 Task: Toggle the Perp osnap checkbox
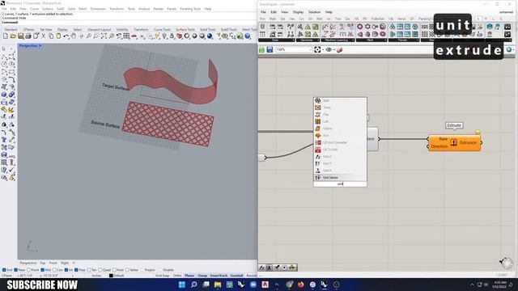pos(76,270)
